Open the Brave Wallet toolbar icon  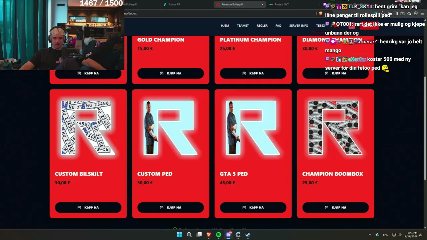[x=402, y=13]
